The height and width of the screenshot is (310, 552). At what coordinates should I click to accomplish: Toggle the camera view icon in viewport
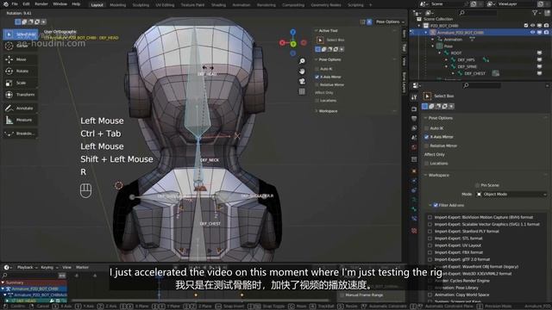(302, 82)
